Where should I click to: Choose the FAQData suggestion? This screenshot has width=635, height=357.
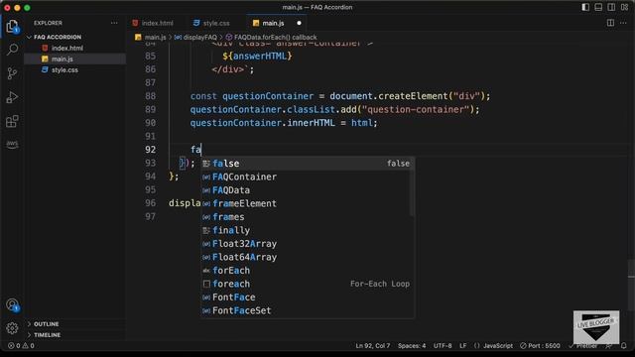[308, 190]
